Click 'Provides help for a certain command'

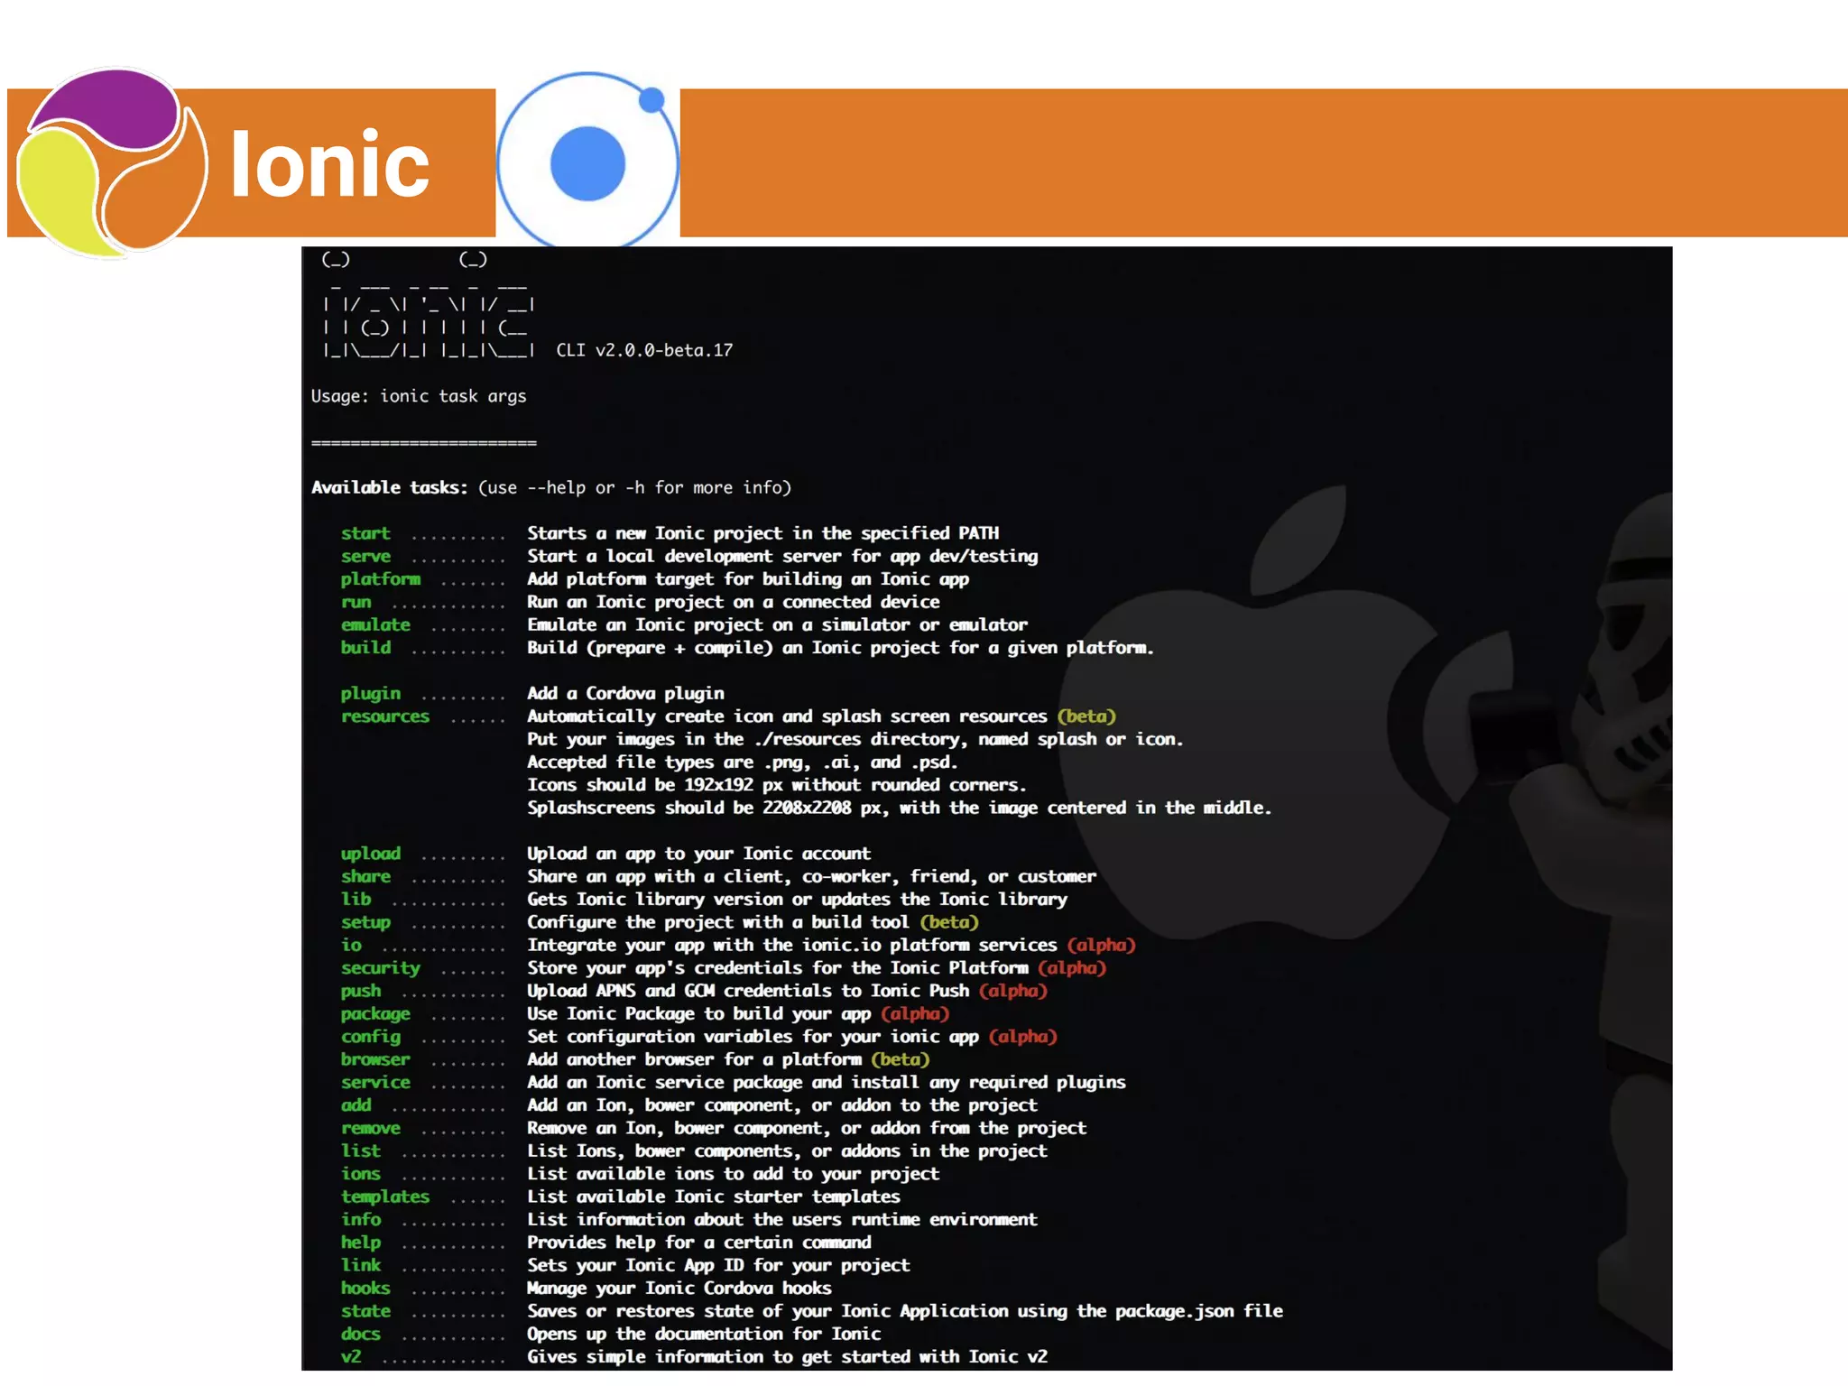click(x=698, y=1243)
